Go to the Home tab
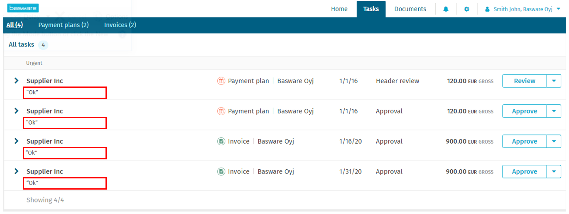569x214 pixels. pyautogui.click(x=339, y=9)
